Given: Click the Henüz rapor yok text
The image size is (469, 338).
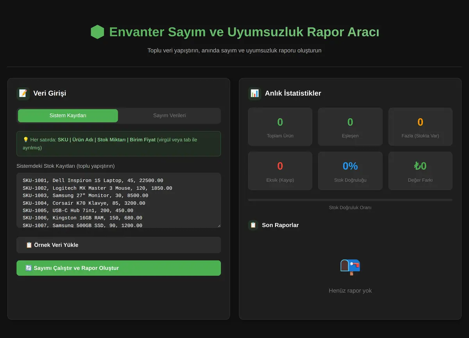Looking at the screenshot, I should (x=350, y=291).
